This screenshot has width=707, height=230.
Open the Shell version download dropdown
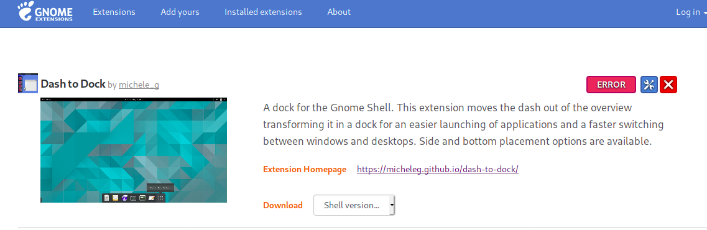pos(354,205)
